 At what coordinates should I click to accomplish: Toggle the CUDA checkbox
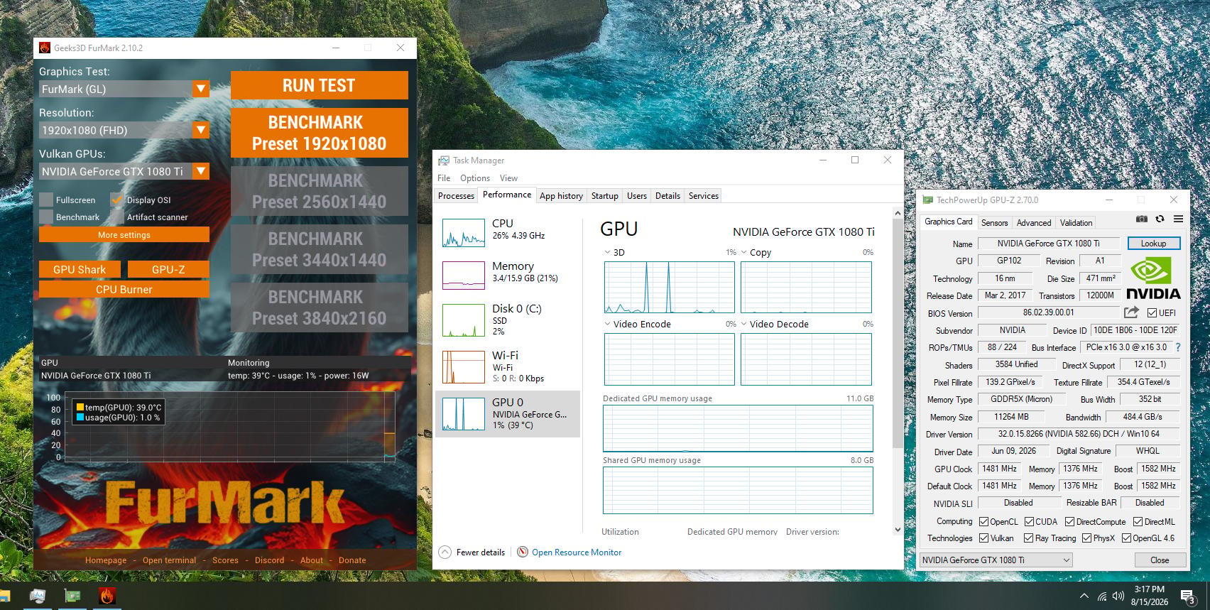[x=1028, y=521]
